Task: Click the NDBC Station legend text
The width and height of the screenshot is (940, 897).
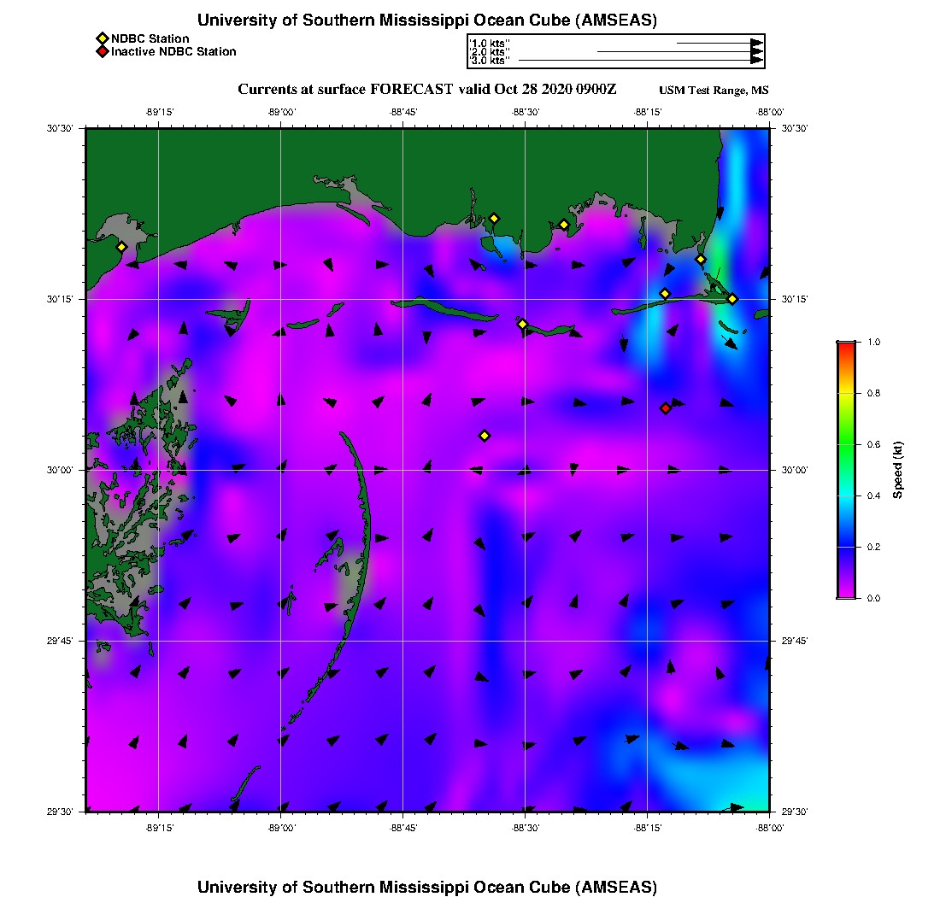Action: (x=150, y=38)
